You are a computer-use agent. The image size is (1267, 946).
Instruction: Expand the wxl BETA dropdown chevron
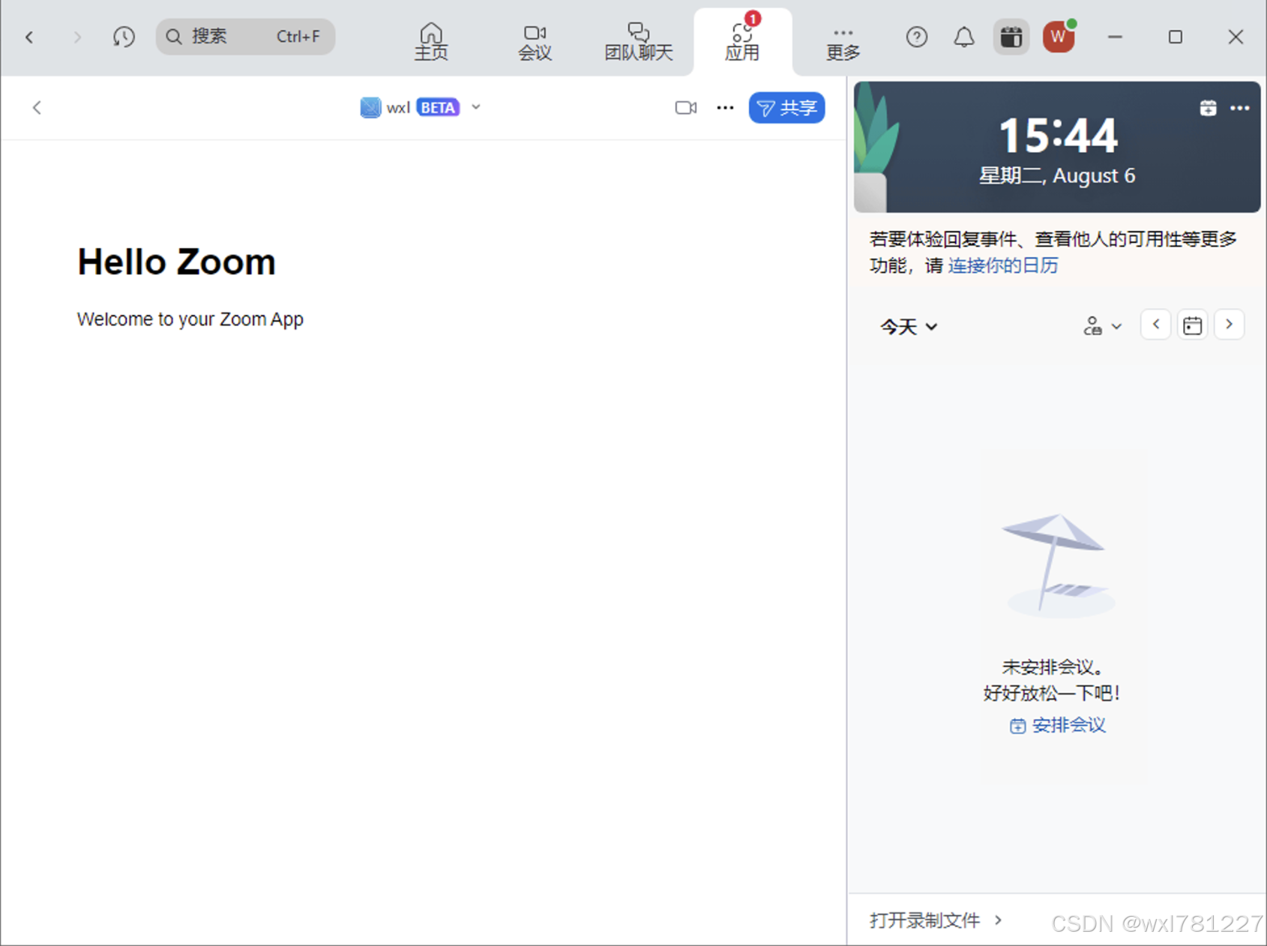tap(476, 107)
